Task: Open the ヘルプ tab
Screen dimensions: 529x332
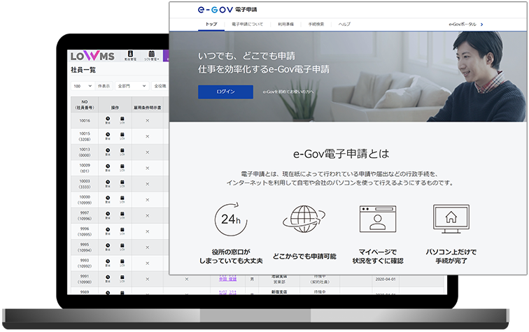Action: point(344,24)
